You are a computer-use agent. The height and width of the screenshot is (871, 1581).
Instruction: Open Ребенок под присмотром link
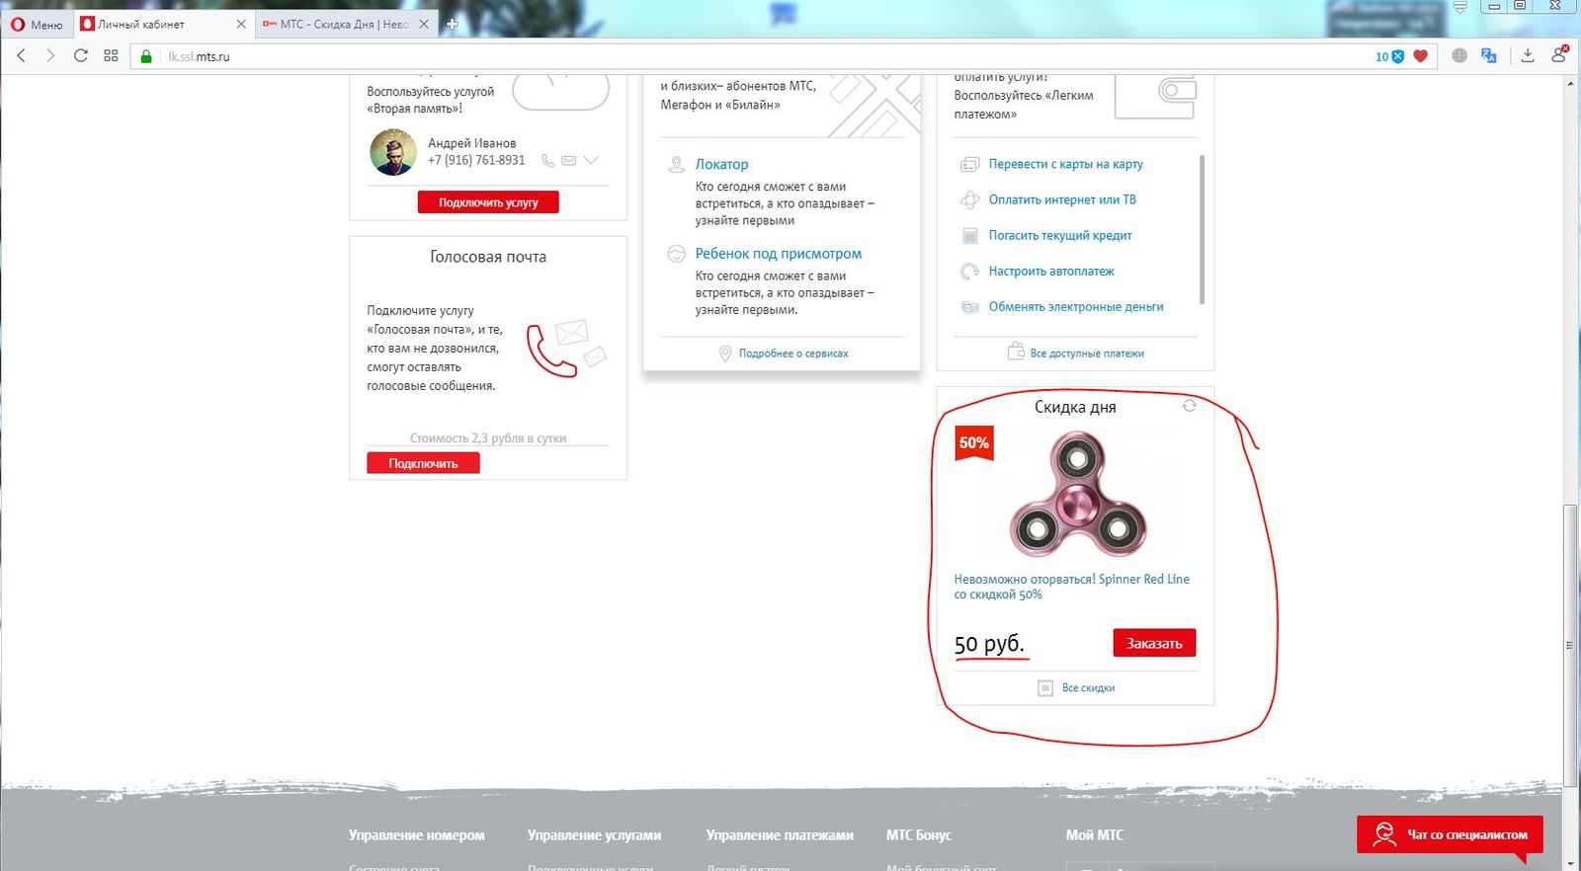click(778, 254)
